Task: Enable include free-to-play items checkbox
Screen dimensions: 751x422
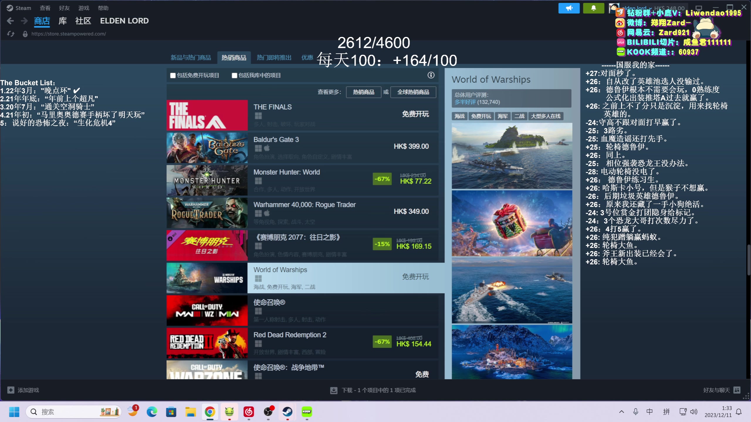Action: pyautogui.click(x=173, y=76)
